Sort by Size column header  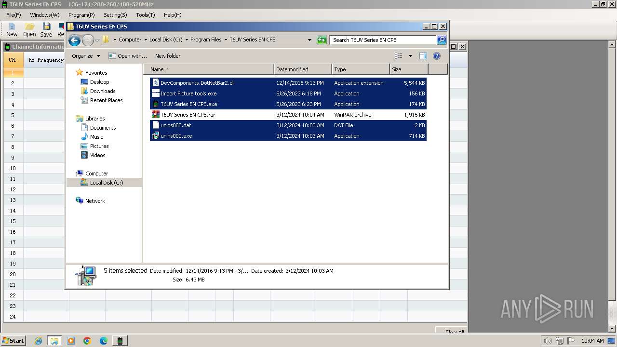coord(409,69)
